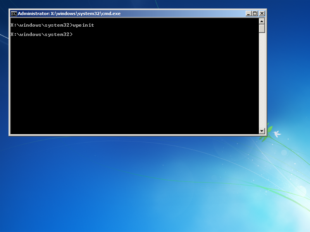Click the title text Administrator: X:\windows\system32\cmd.exe
Image resolution: width=310 pixels, height=232 pixels.
[69, 14]
